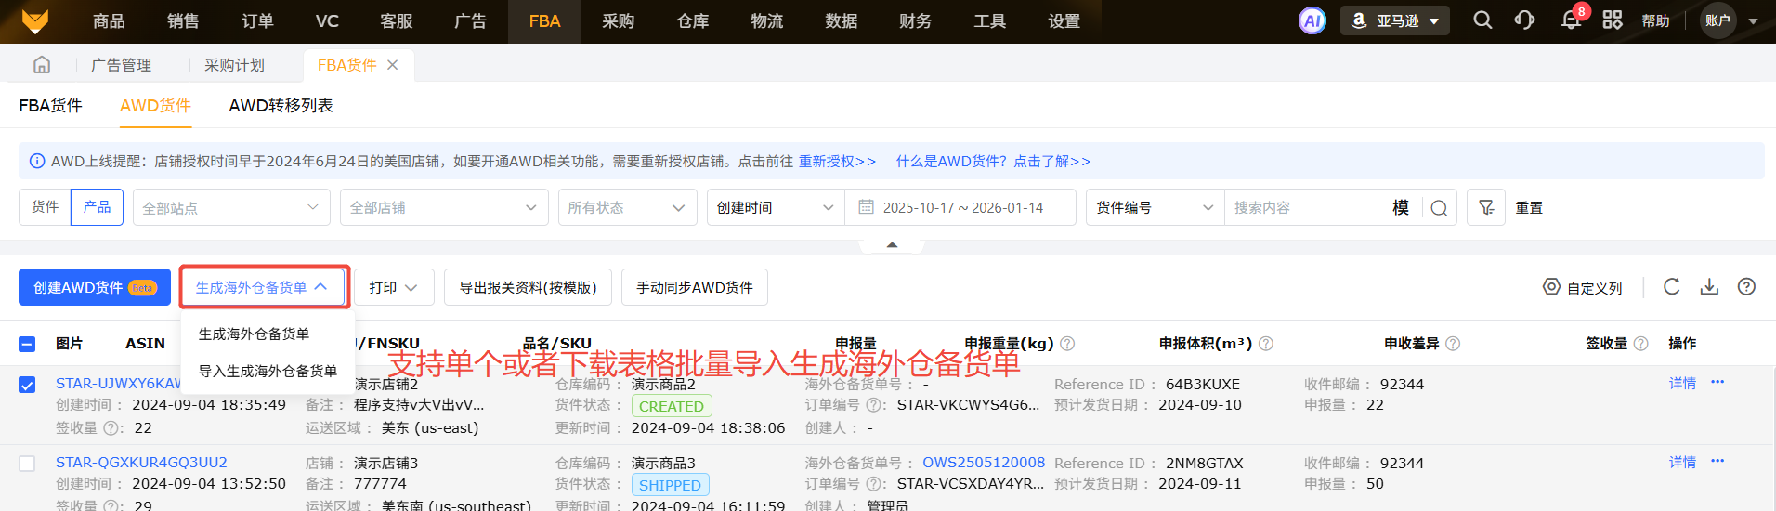The width and height of the screenshot is (1776, 511).
Task: Open 自定义列 column settings
Action: pos(1582,288)
